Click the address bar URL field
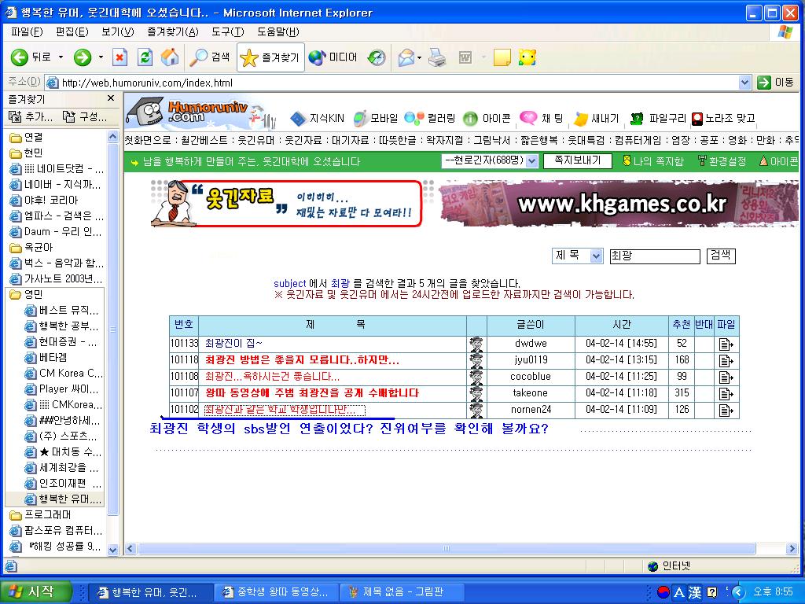This screenshot has width=805, height=604. [393, 83]
